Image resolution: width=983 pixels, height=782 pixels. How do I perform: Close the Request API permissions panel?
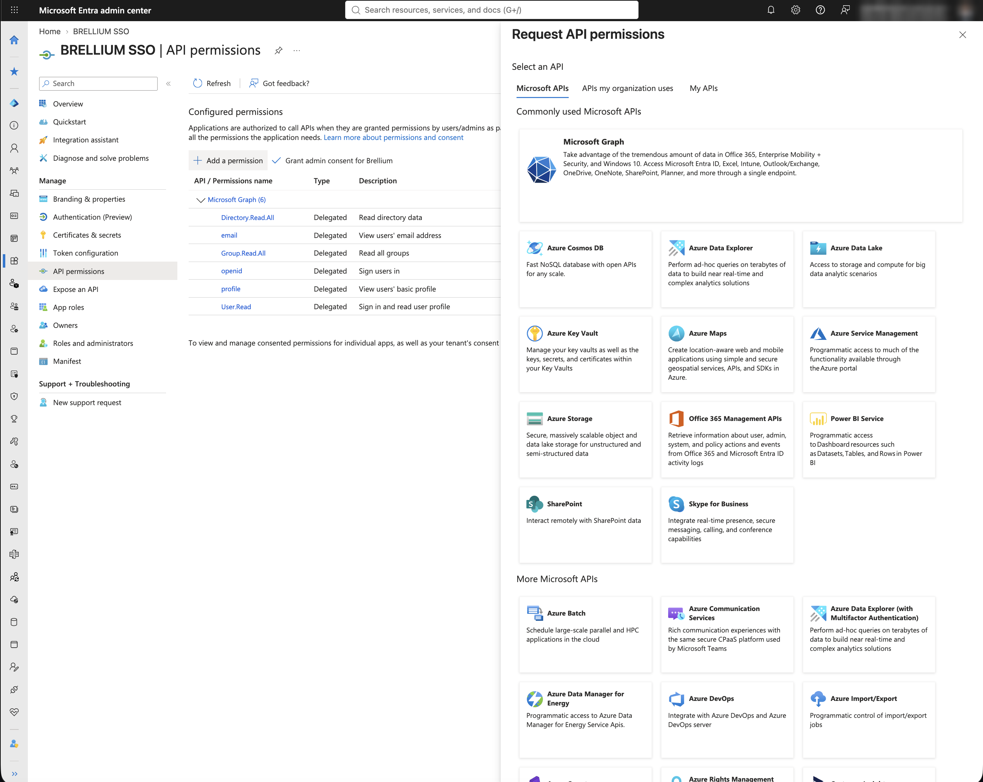click(x=963, y=35)
